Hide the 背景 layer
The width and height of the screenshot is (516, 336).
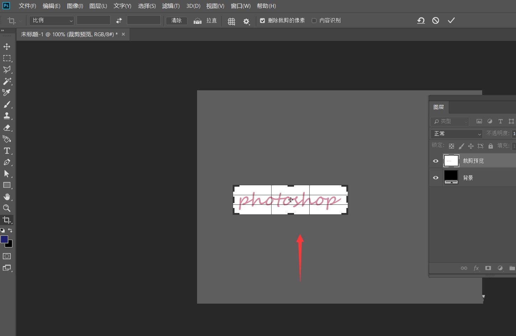[x=435, y=178]
